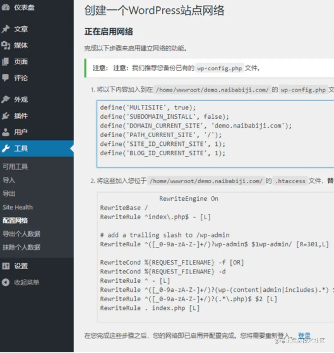Click the SITE_ID_CURRENT_SITE define line
The height and width of the screenshot is (353, 334).
pyautogui.click(x=163, y=144)
